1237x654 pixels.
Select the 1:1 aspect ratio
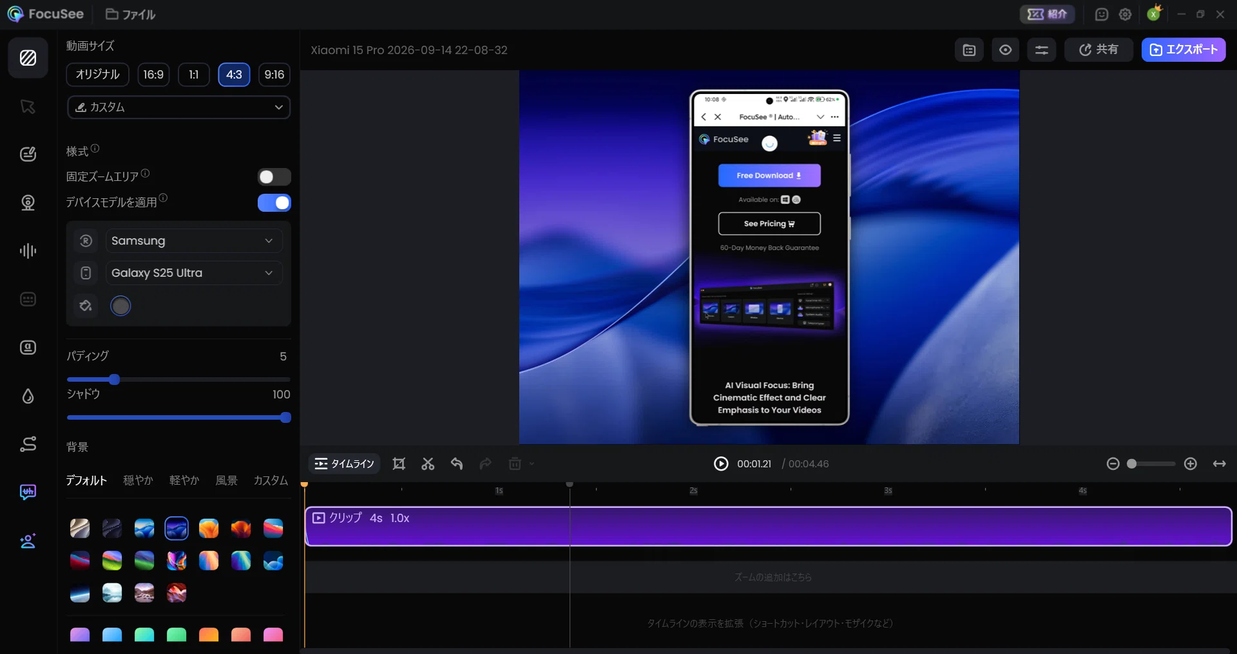coord(194,75)
